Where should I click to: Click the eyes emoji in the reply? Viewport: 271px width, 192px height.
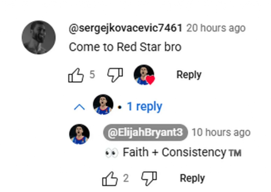pyautogui.click(x=111, y=153)
